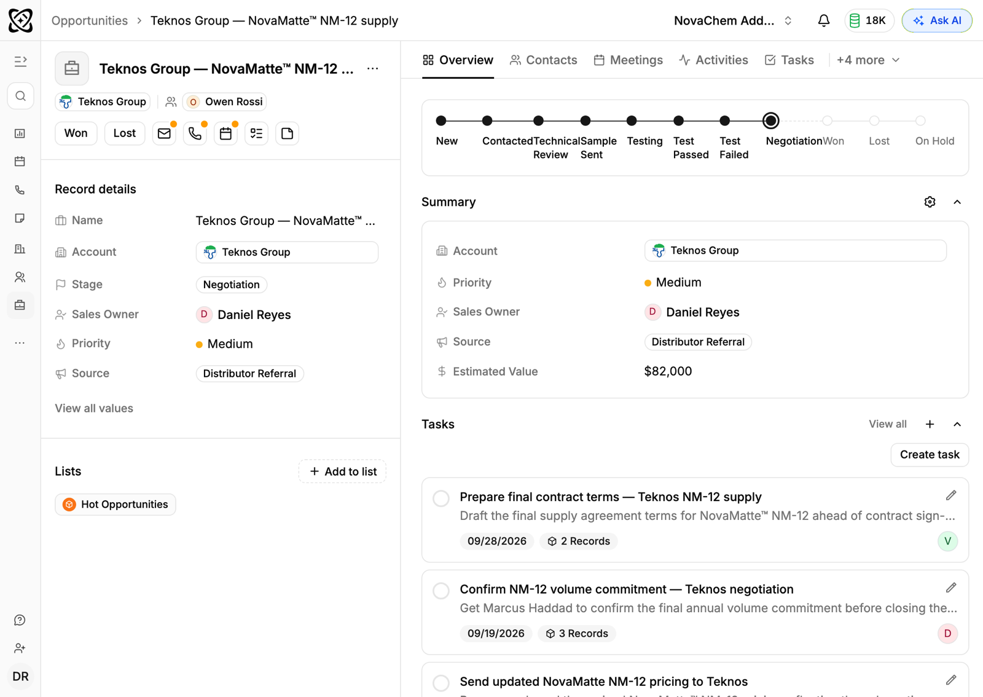Image resolution: width=983 pixels, height=697 pixels.
Task: Switch to the Contacts tab
Action: (x=544, y=60)
